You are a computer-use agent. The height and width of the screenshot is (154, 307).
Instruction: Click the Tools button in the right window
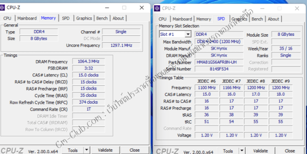(x=228, y=151)
